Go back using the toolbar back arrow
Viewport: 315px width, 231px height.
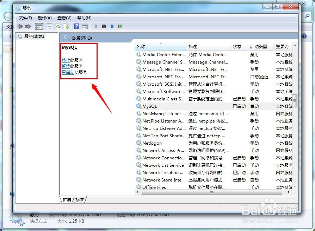point(20,26)
